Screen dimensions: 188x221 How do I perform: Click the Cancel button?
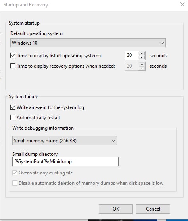(x=153, y=209)
